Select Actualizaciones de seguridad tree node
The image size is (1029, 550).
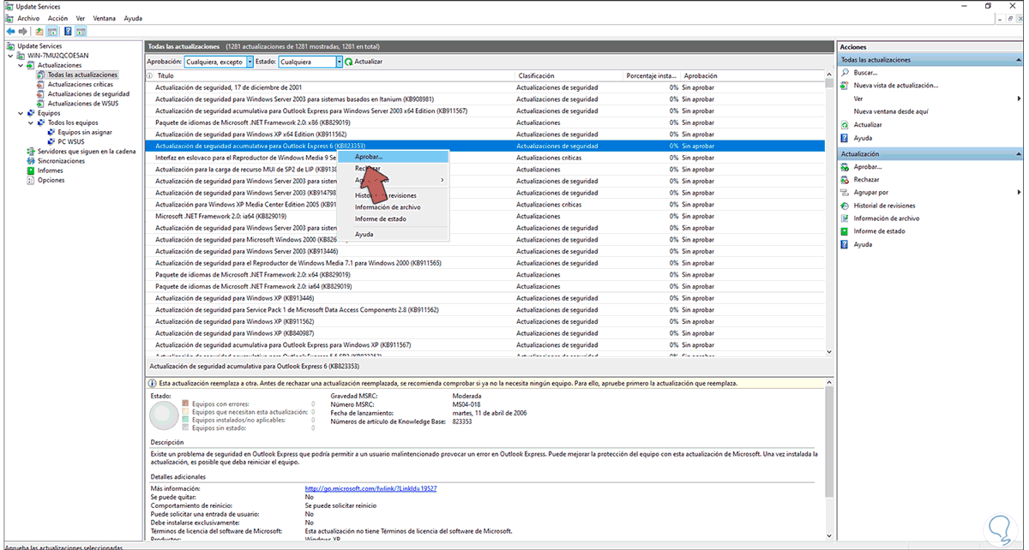88,94
